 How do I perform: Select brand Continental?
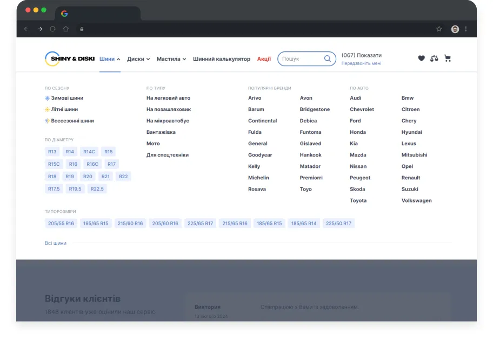click(x=263, y=121)
